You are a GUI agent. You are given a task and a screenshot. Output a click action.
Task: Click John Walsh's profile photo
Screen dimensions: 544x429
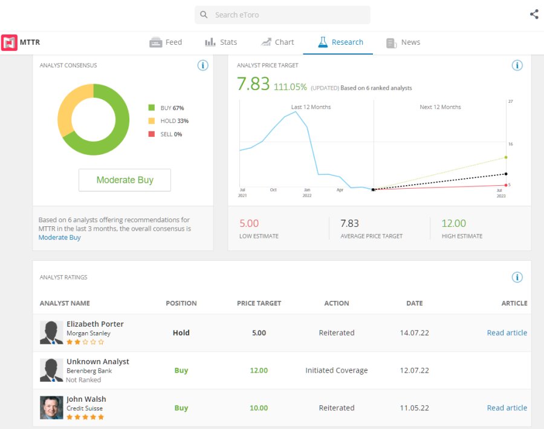pyautogui.click(x=51, y=408)
